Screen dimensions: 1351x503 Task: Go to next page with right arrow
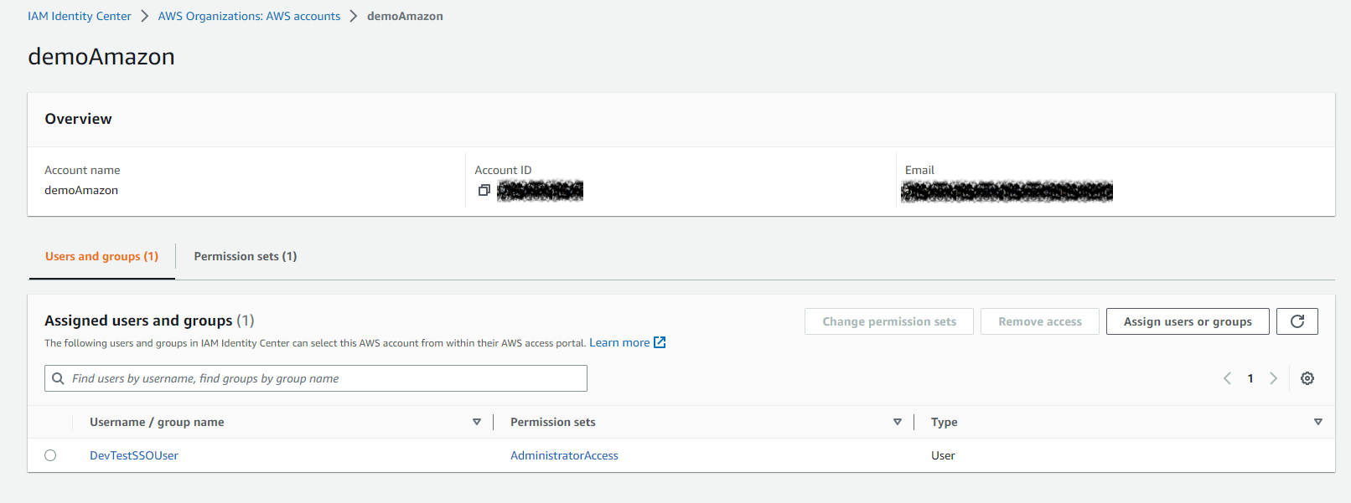click(x=1273, y=378)
